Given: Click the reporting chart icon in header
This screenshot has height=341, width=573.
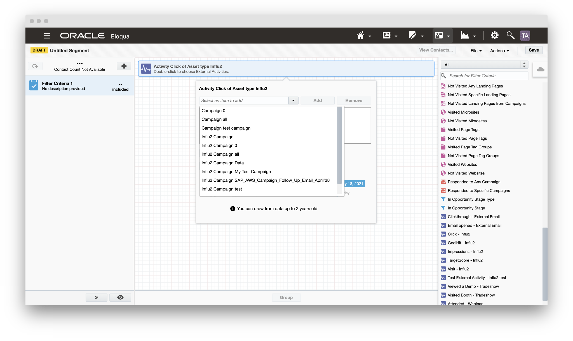Looking at the screenshot, I should coord(465,36).
